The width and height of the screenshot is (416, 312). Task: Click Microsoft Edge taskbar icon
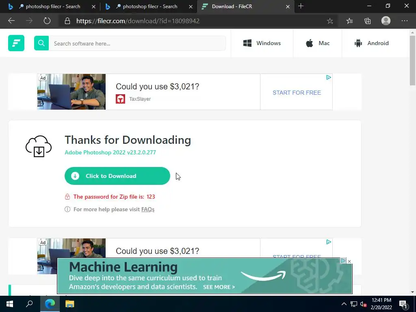click(x=50, y=304)
